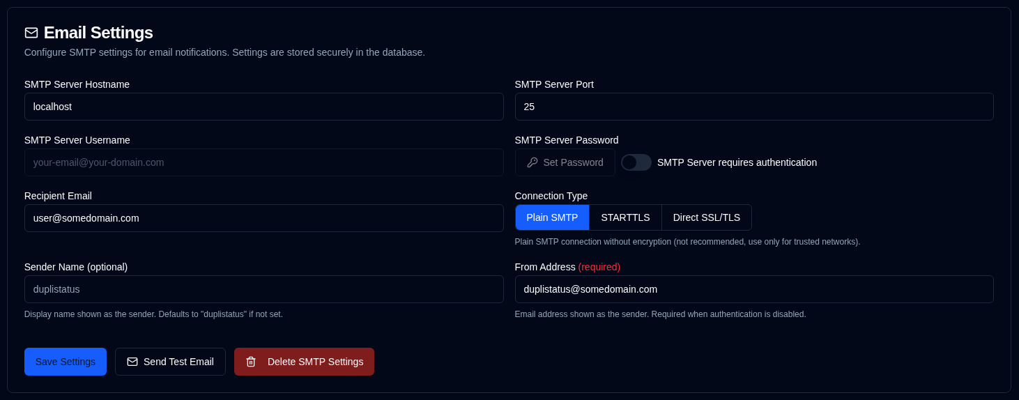Screen dimensions: 1019x400
Task: Click the envelope icon beside Email Settings
Action: (31, 33)
